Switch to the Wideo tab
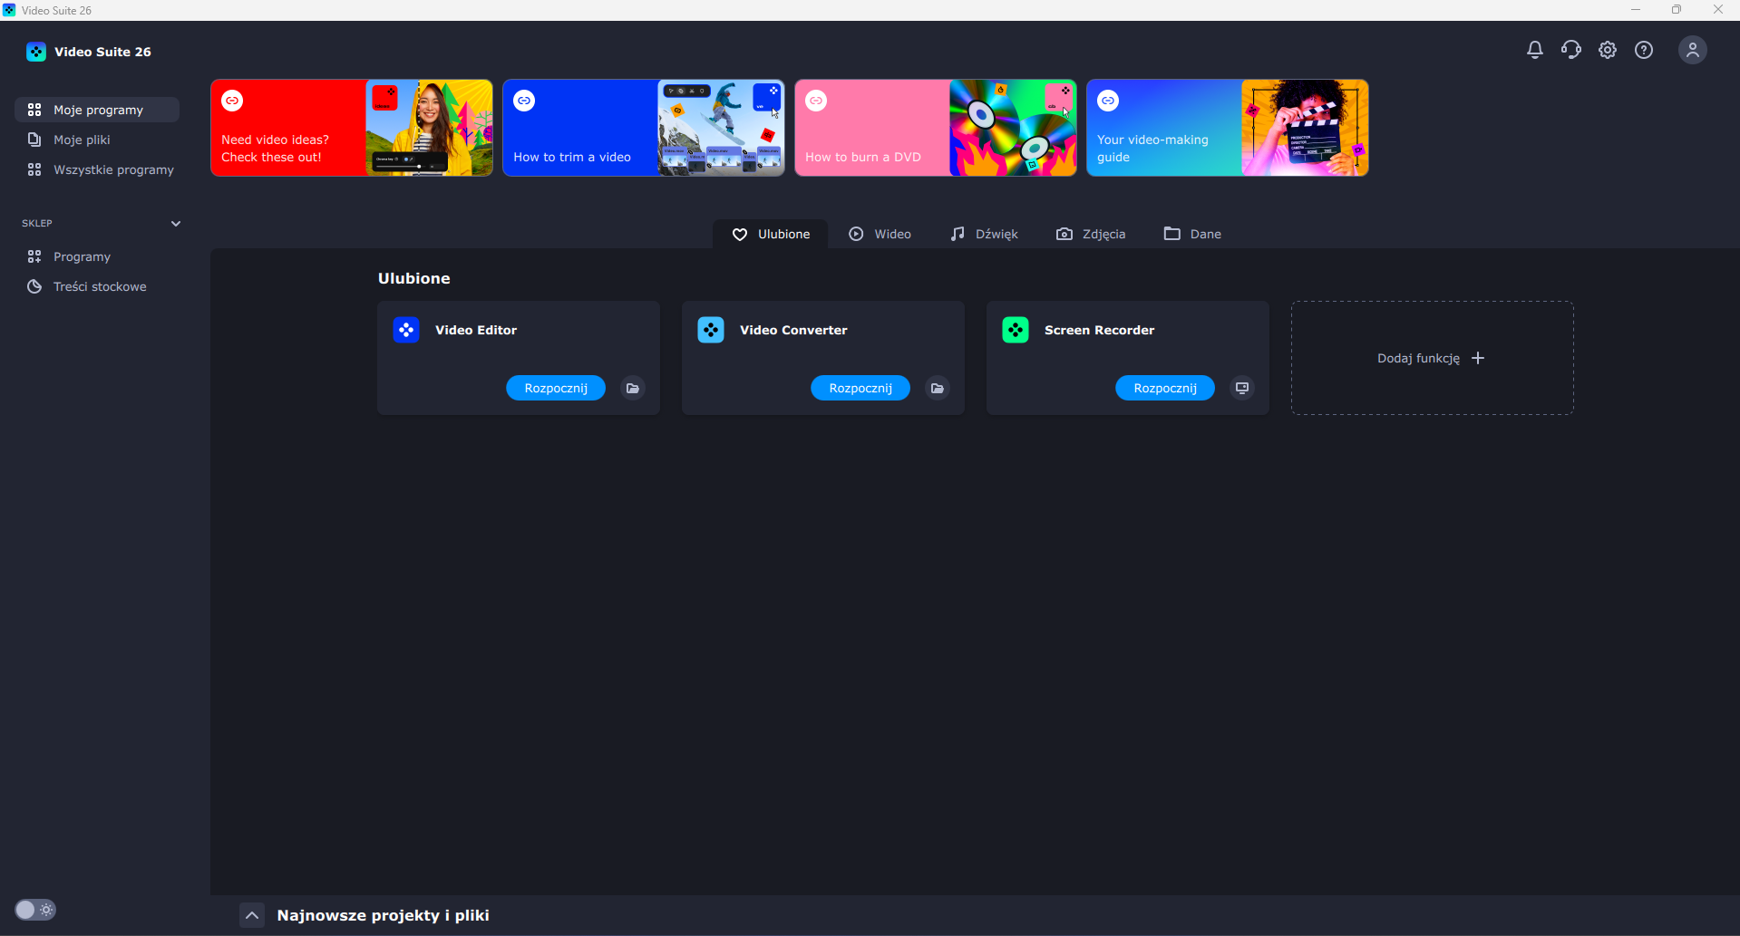Image resolution: width=1740 pixels, height=936 pixels. tap(880, 234)
